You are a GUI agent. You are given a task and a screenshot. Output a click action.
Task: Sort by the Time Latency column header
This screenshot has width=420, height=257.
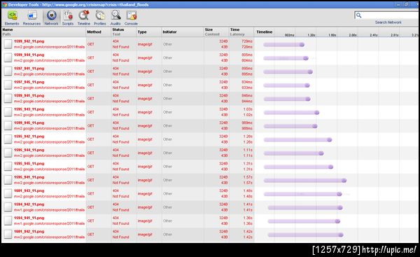coord(241,32)
